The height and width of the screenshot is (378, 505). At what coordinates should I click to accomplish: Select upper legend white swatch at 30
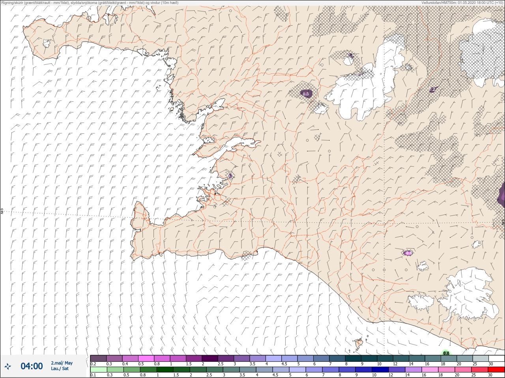point(496,358)
